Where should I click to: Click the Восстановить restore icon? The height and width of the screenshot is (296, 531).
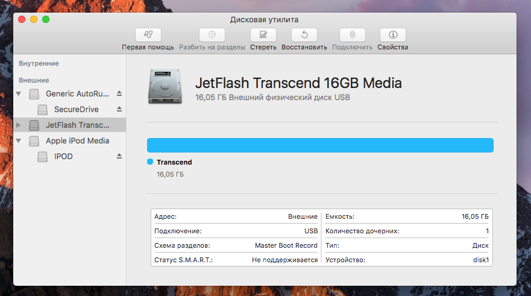tap(304, 34)
